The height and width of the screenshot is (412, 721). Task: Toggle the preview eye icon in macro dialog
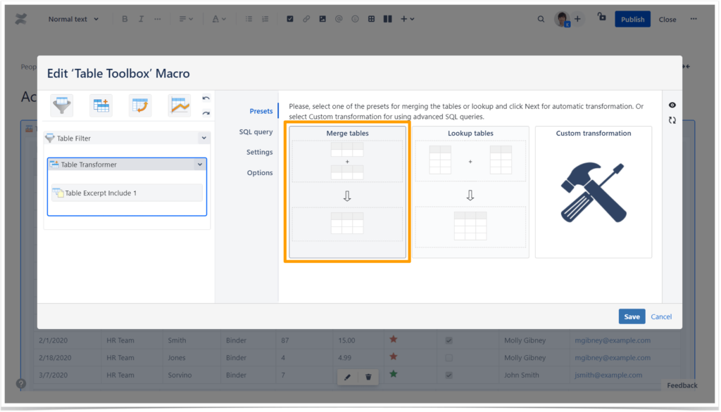click(x=672, y=104)
